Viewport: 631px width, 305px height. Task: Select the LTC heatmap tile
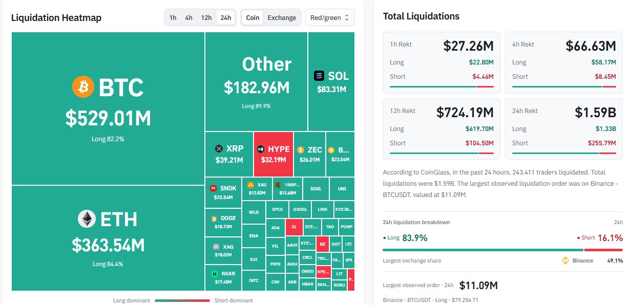[x=349, y=245]
